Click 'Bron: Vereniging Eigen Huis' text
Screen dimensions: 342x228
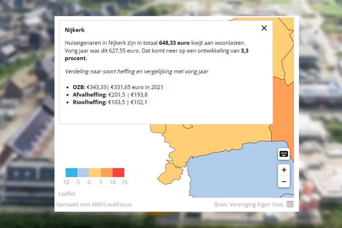click(x=249, y=204)
